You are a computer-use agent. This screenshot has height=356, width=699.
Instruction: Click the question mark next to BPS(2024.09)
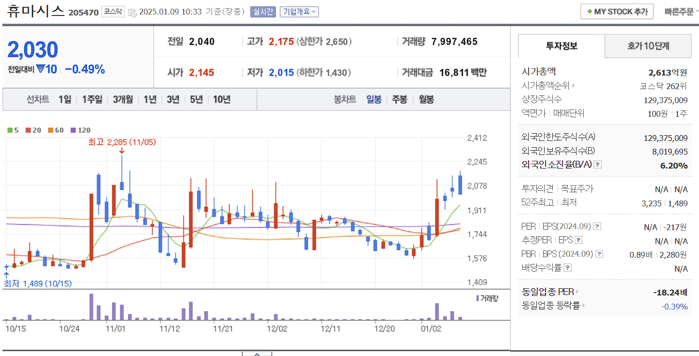coord(599,255)
